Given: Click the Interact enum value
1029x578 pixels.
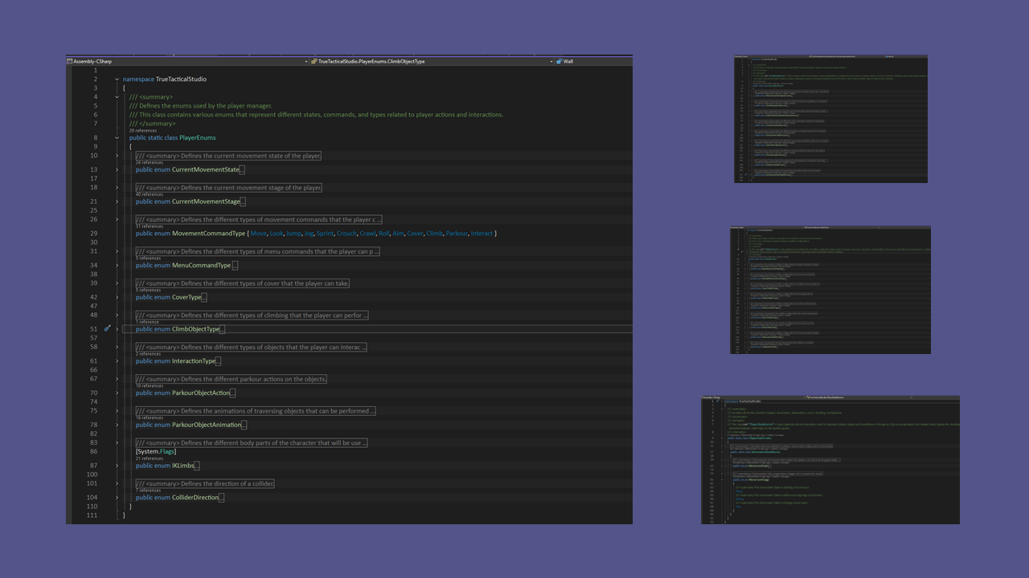Looking at the screenshot, I should (482, 234).
